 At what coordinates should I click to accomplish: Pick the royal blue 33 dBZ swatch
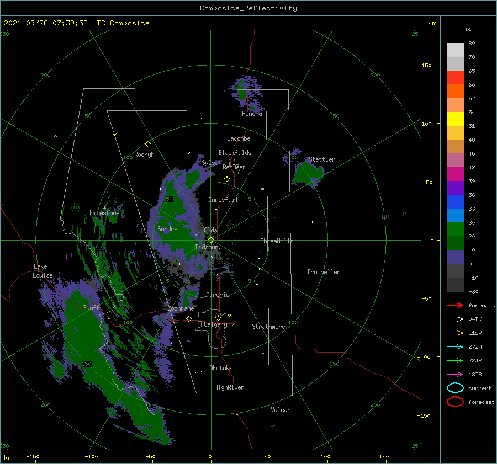(x=455, y=201)
